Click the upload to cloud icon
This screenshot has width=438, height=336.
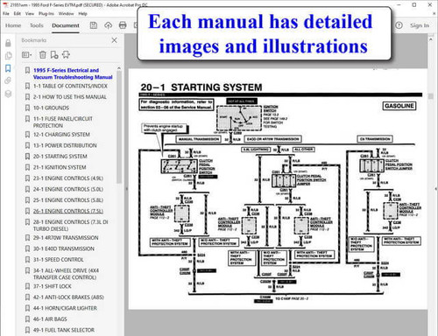click(108, 25)
